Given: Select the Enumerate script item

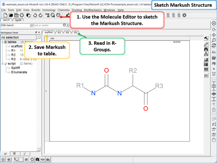Looking at the screenshot, I should tap(19, 72).
